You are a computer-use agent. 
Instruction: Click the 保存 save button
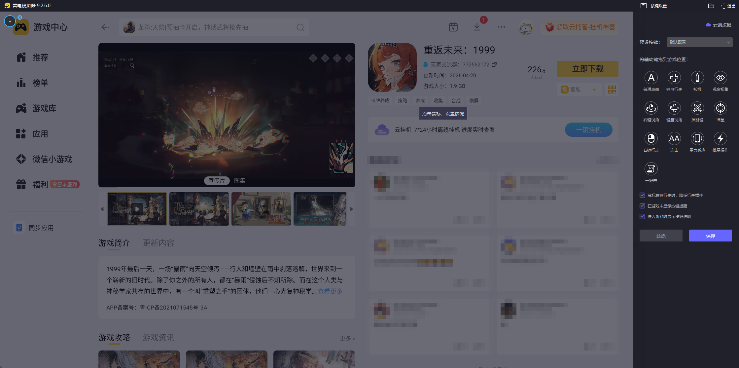tap(710, 236)
